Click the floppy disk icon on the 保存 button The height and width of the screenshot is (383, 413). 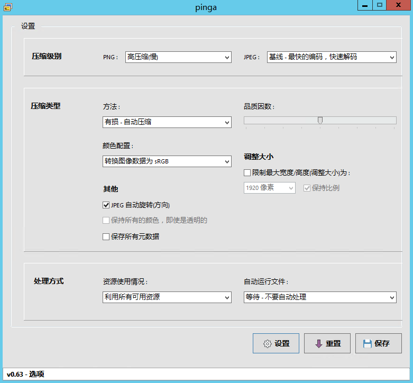(x=368, y=344)
